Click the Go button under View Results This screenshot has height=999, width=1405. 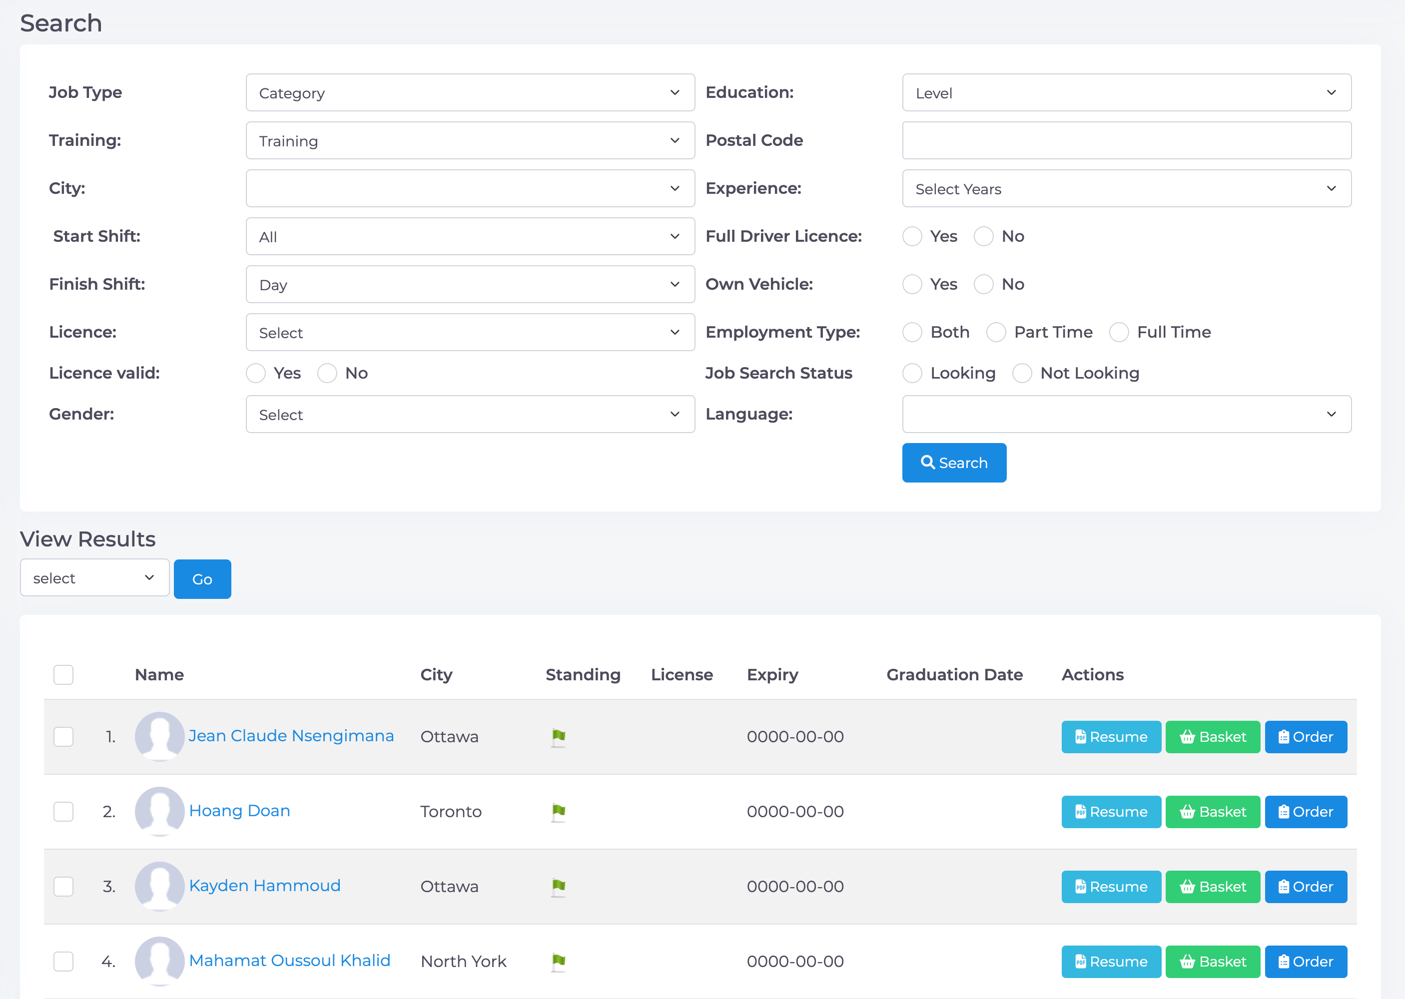[202, 579]
